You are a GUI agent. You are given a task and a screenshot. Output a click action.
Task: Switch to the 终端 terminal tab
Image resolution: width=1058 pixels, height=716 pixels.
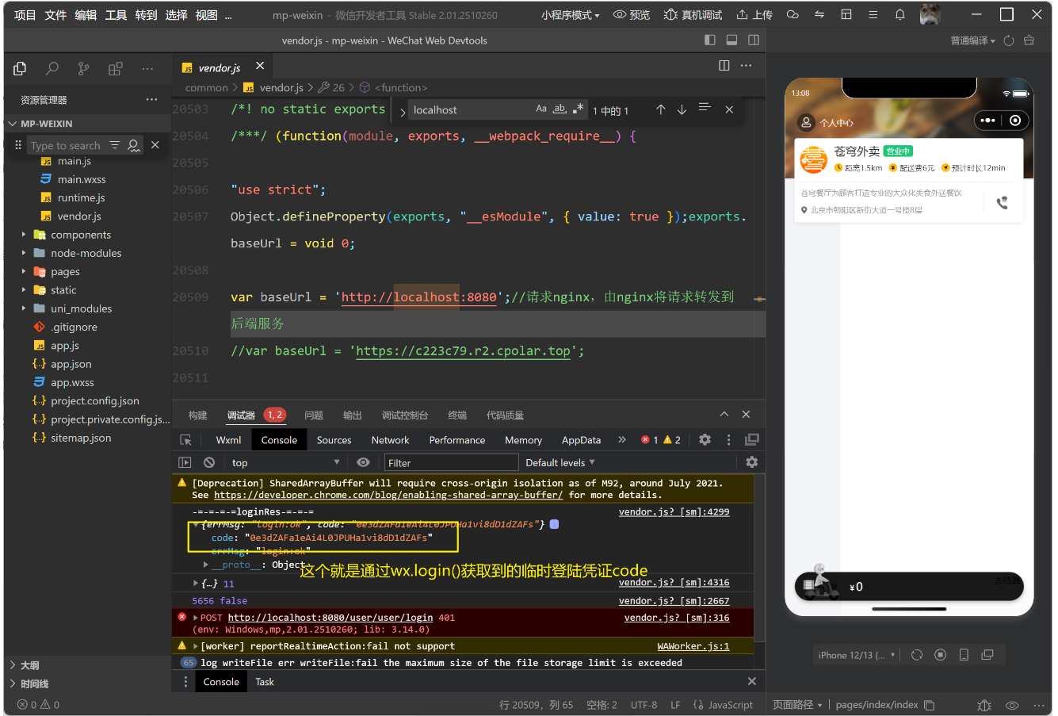(457, 415)
